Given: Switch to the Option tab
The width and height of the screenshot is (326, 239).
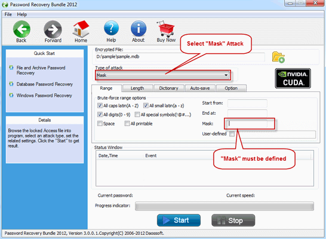Looking at the screenshot, I should click(x=231, y=88).
